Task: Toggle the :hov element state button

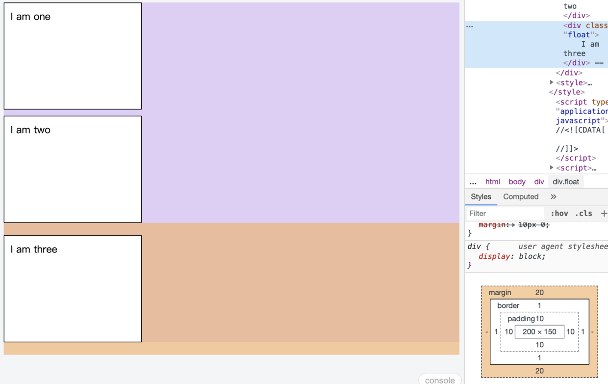Action: 559,214
